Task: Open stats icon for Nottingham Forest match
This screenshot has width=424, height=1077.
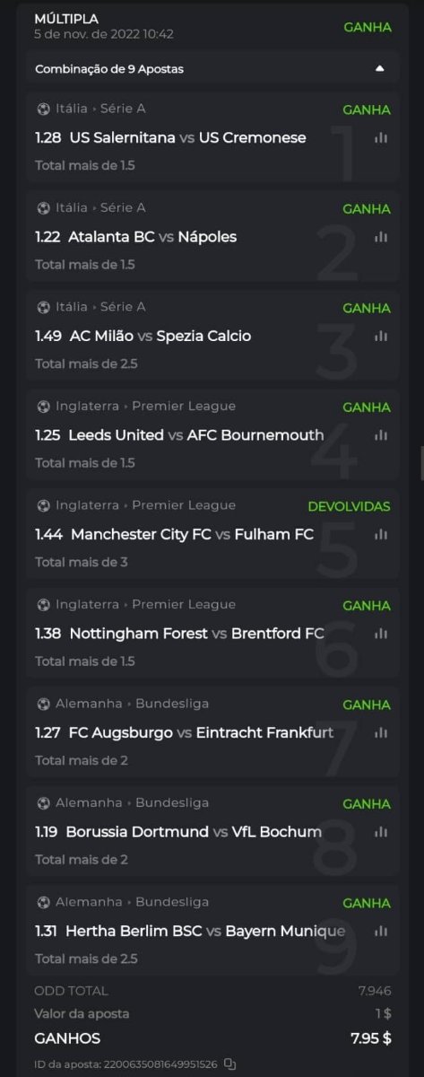Action: tap(381, 634)
